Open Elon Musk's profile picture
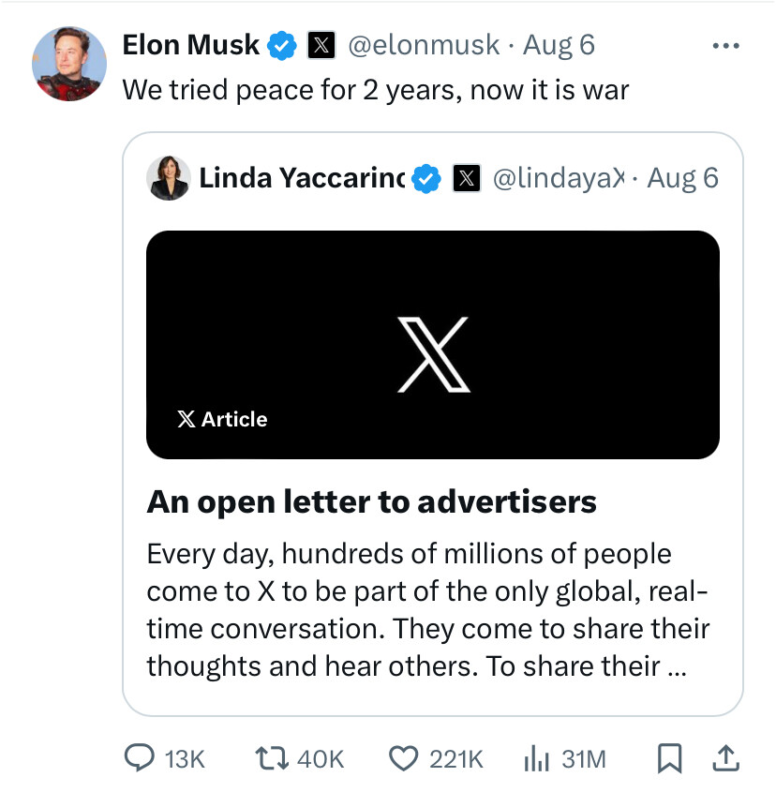Image resolution: width=776 pixels, height=792 pixels. 69,64
